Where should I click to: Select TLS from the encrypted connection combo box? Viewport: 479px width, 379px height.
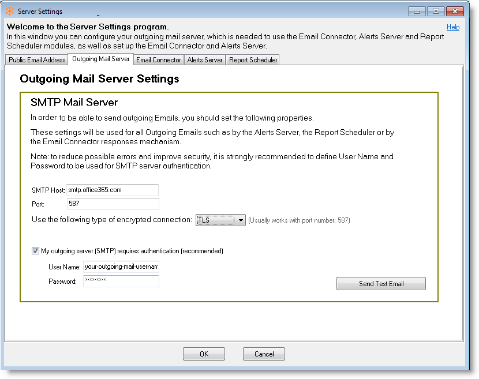(219, 220)
